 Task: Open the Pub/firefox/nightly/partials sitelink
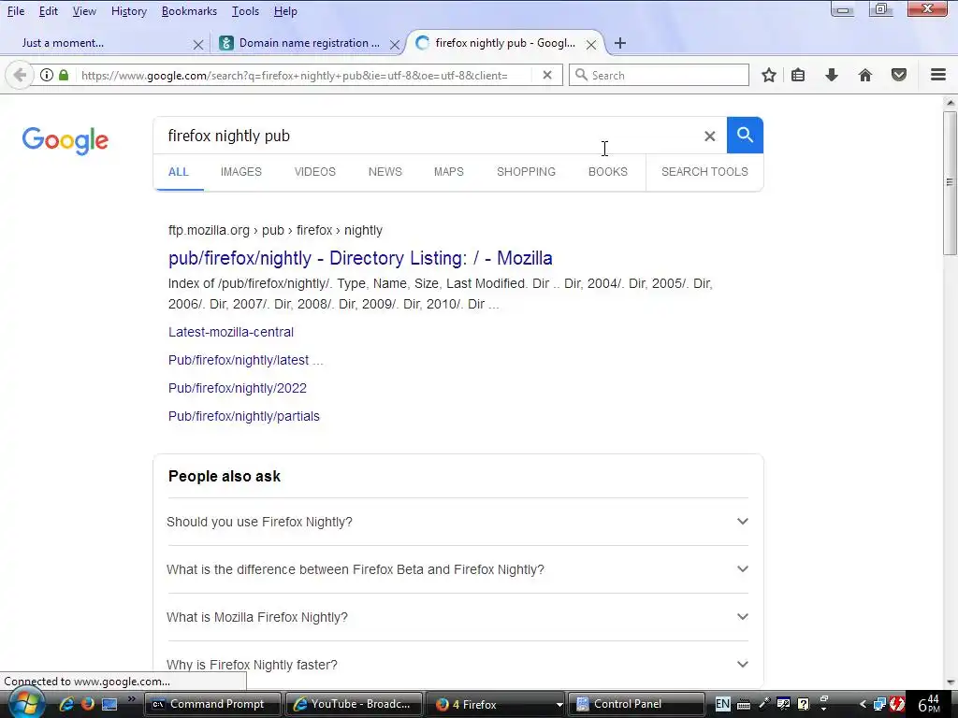point(244,416)
